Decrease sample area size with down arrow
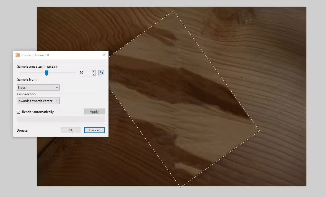 [94, 74]
